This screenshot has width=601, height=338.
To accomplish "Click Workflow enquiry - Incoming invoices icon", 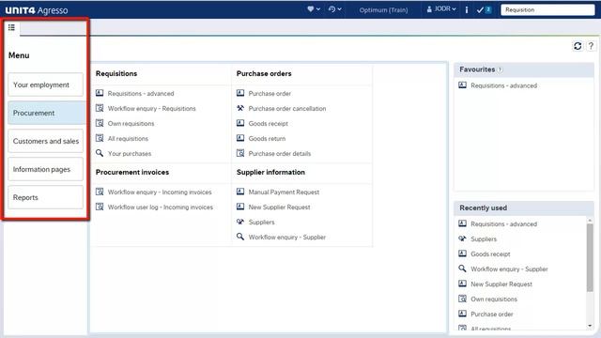I will click(x=100, y=192).
